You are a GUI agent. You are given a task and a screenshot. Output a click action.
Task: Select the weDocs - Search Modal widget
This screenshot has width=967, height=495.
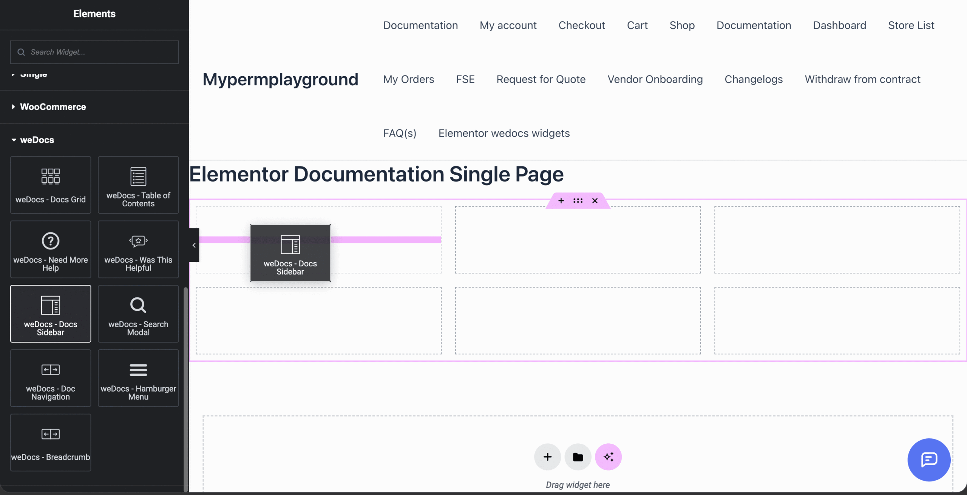pyautogui.click(x=138, y=314)
